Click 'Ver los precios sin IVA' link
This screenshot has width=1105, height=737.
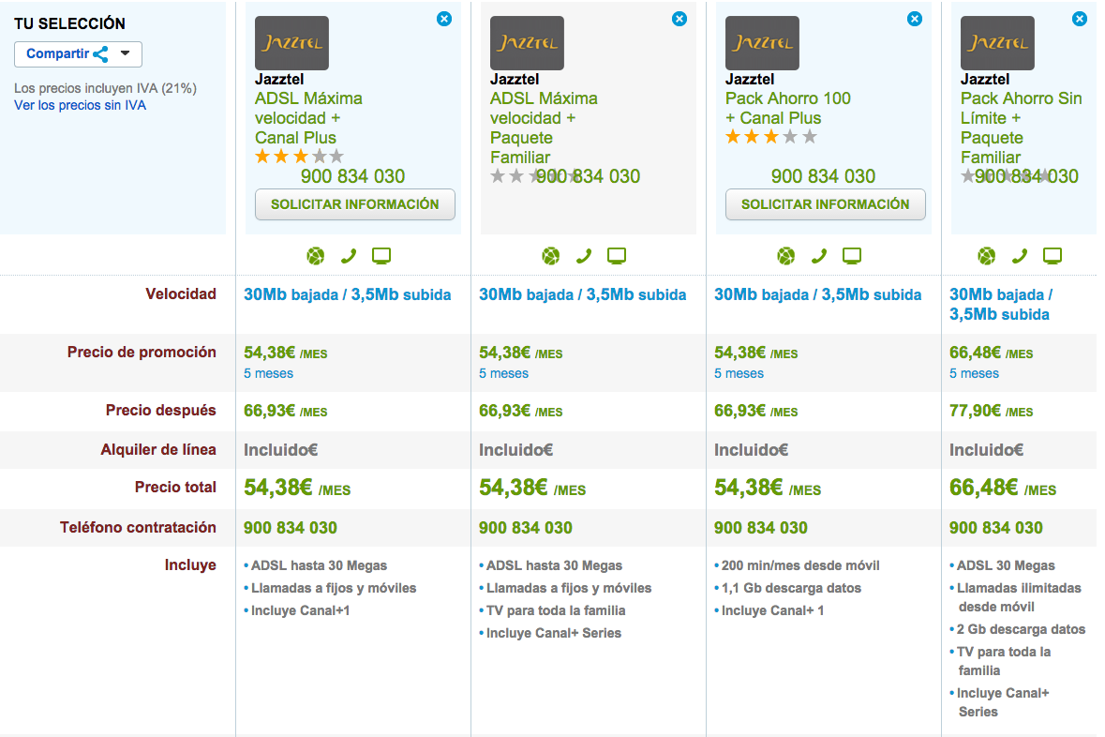tap(81, 105)
